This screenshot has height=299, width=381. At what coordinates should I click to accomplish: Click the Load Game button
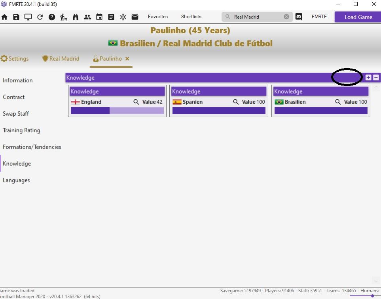[358, 17]
